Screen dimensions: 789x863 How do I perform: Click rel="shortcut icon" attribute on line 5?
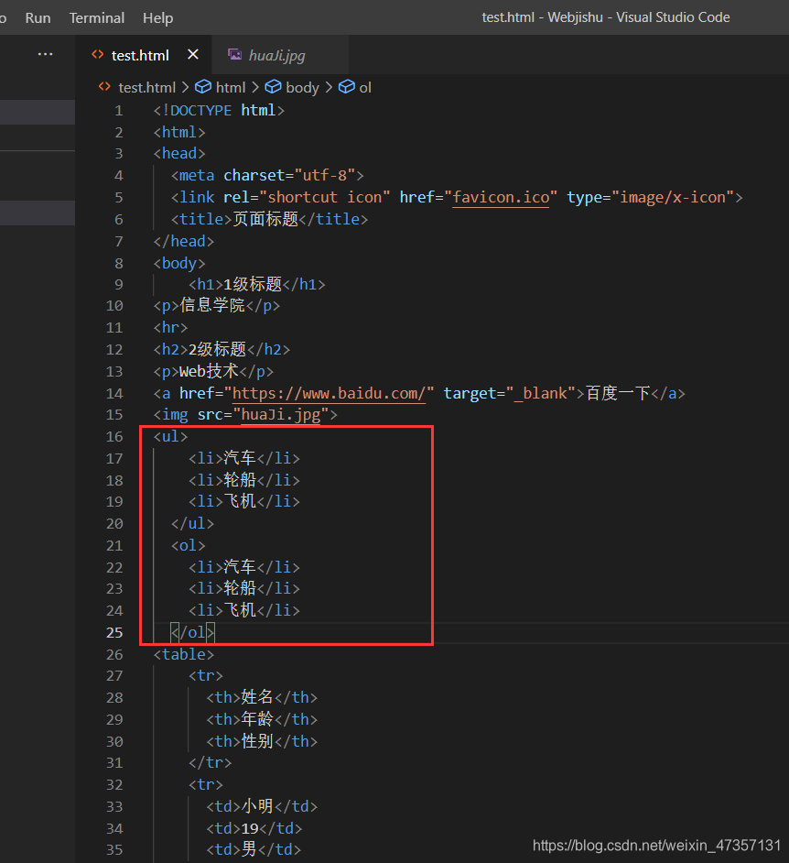pos(307,197)
